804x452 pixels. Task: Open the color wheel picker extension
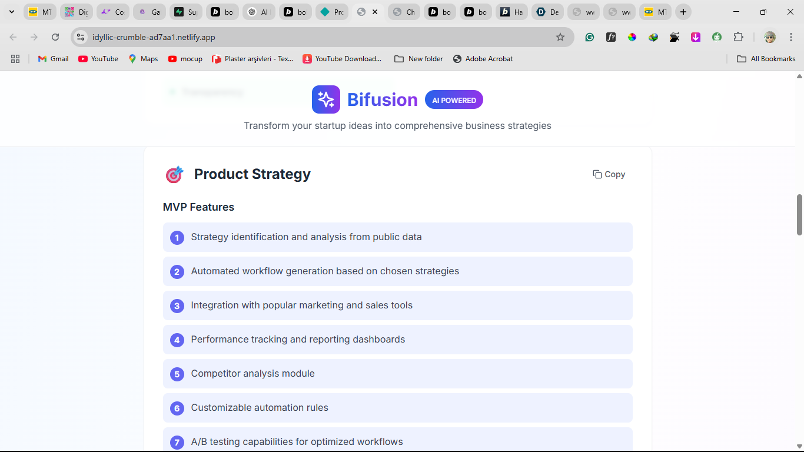click(x=632, y=37)
